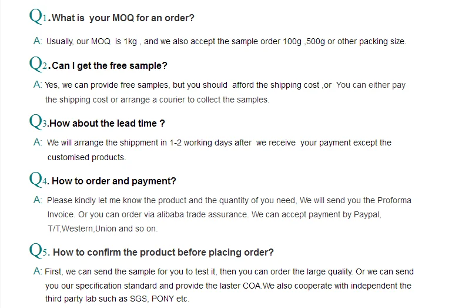Screen dimensions: 462x308
Task: Click the word "Paypal" in the payment answer
Action: (367, 214)
